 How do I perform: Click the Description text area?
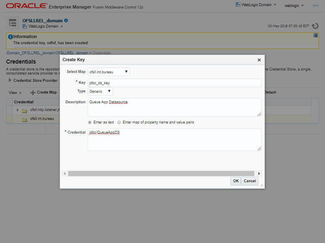click(175, 107)
